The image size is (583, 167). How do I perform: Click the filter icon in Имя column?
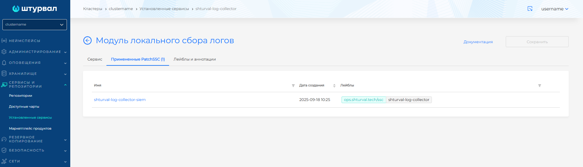tap(293, 86)
